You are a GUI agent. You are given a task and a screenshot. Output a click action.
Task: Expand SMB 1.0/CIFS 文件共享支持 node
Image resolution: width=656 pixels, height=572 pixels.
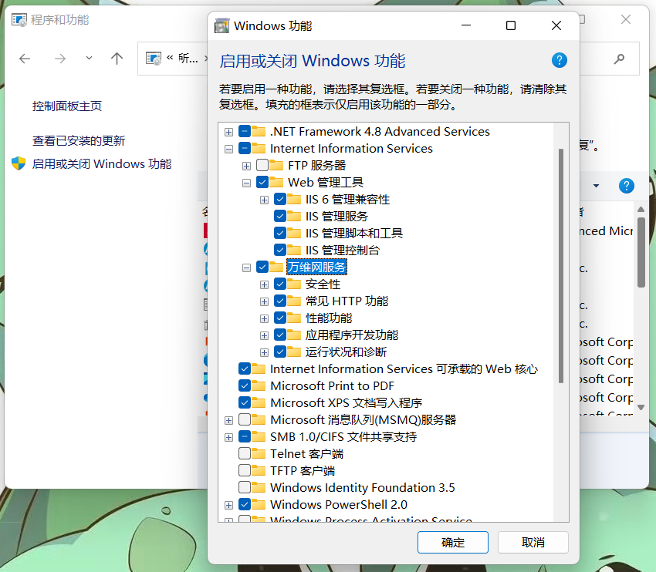click(x=228, y=437)
